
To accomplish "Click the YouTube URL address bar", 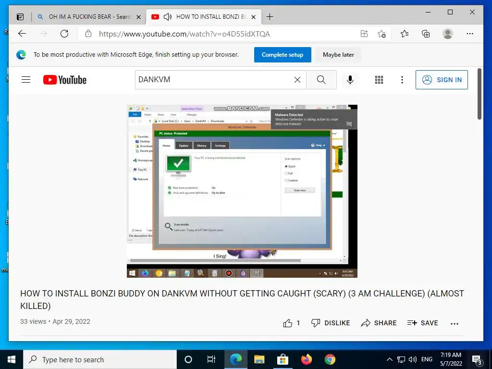I will pos(184,34).
